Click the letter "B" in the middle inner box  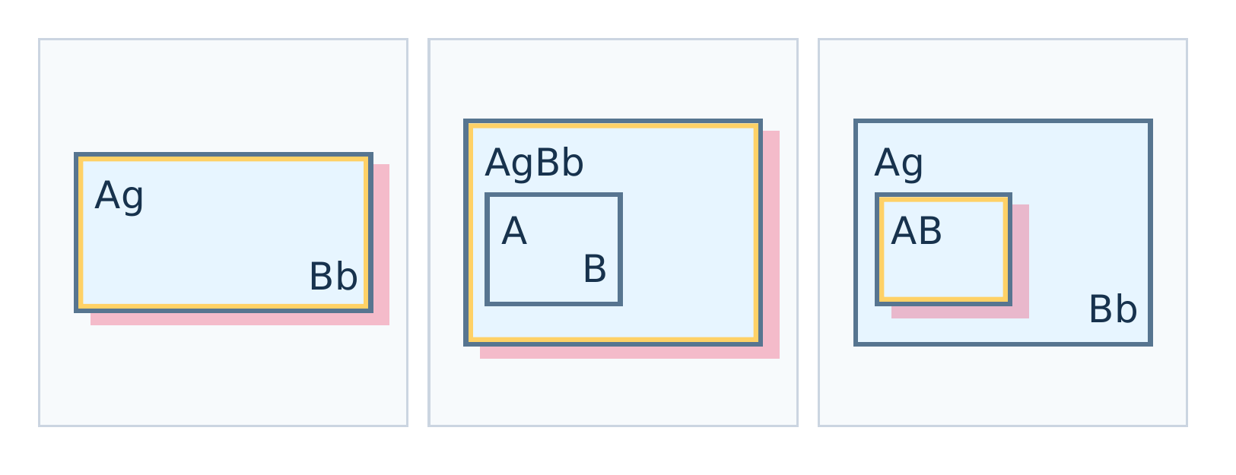[x=595, y=269]
